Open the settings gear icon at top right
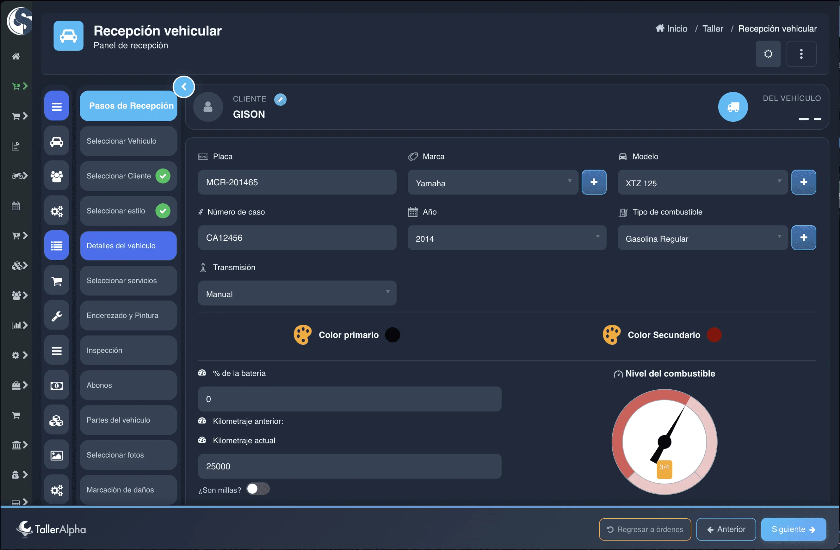The image size is (840, 550). pyautogui.click(x=768, y=54)
